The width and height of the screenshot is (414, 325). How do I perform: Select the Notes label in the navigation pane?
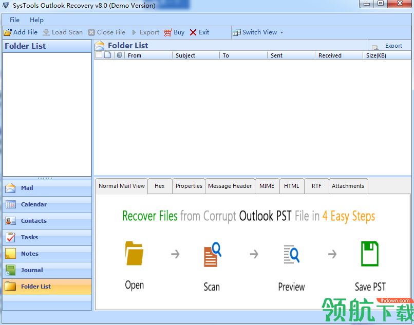click(30, 254)
